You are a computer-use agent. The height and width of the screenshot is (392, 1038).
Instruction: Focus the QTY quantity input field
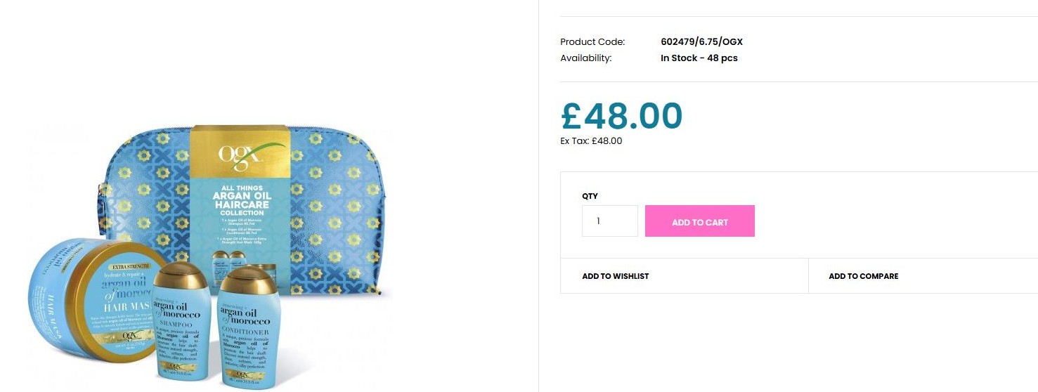tap(609, 221)
